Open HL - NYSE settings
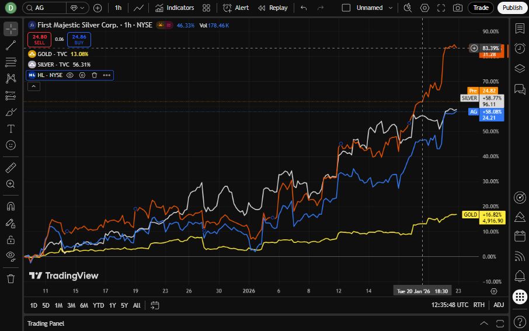Viewport: 529px width, 331px height. 82,75
